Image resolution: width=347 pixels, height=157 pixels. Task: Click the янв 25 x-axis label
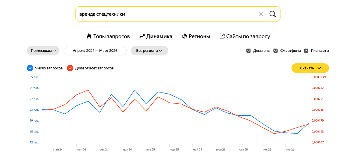(151, 150)
